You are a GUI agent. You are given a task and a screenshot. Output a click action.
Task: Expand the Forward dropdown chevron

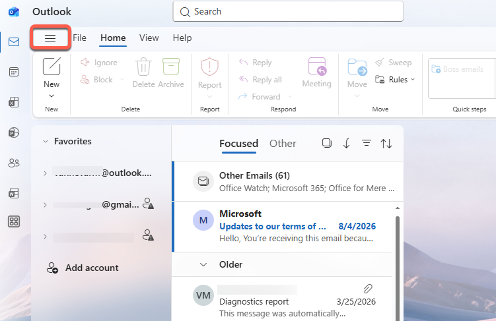290,97
